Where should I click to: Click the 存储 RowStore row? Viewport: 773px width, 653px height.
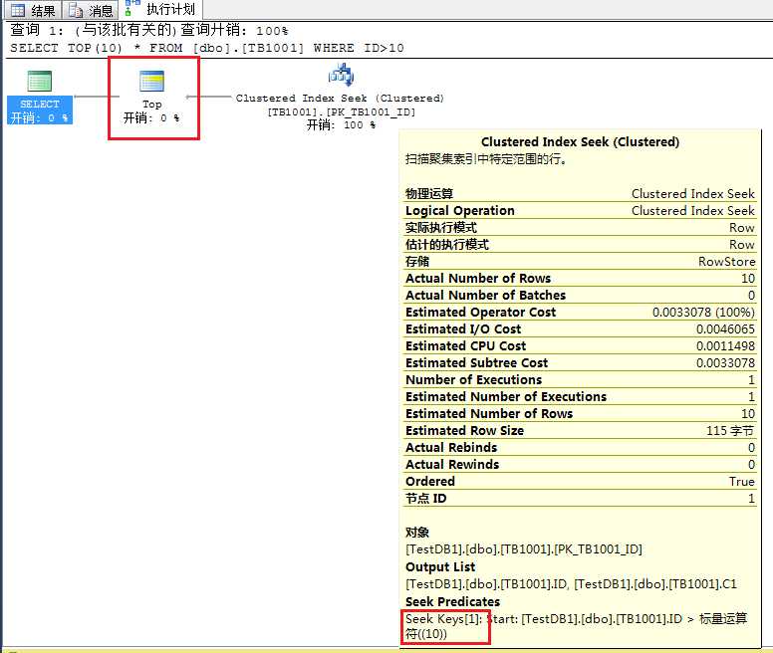click(x=580, y=261)
